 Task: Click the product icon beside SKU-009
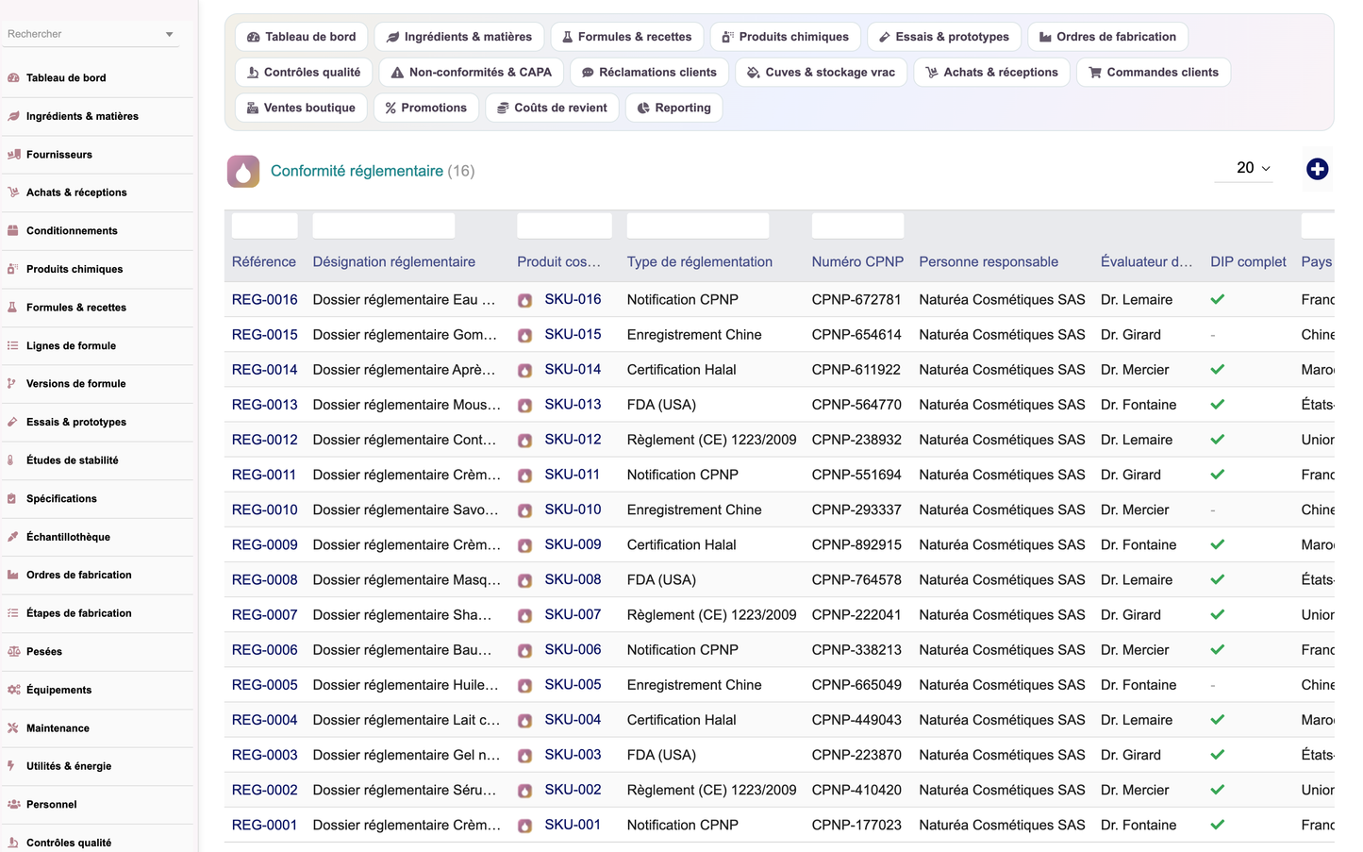525,545
